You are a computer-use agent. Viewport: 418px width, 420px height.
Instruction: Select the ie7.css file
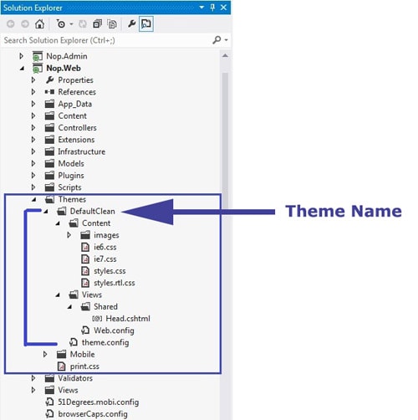pos(105,259)
